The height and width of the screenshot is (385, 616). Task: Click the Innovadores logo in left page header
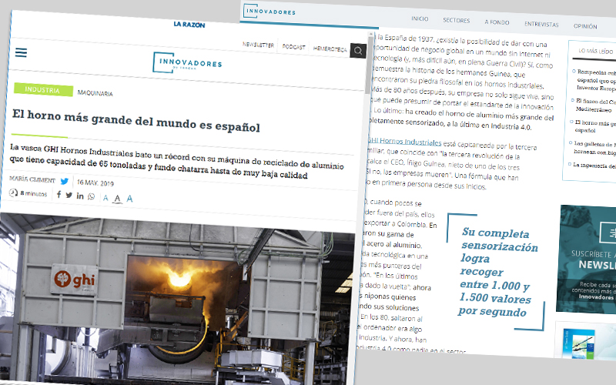point(187,63)
